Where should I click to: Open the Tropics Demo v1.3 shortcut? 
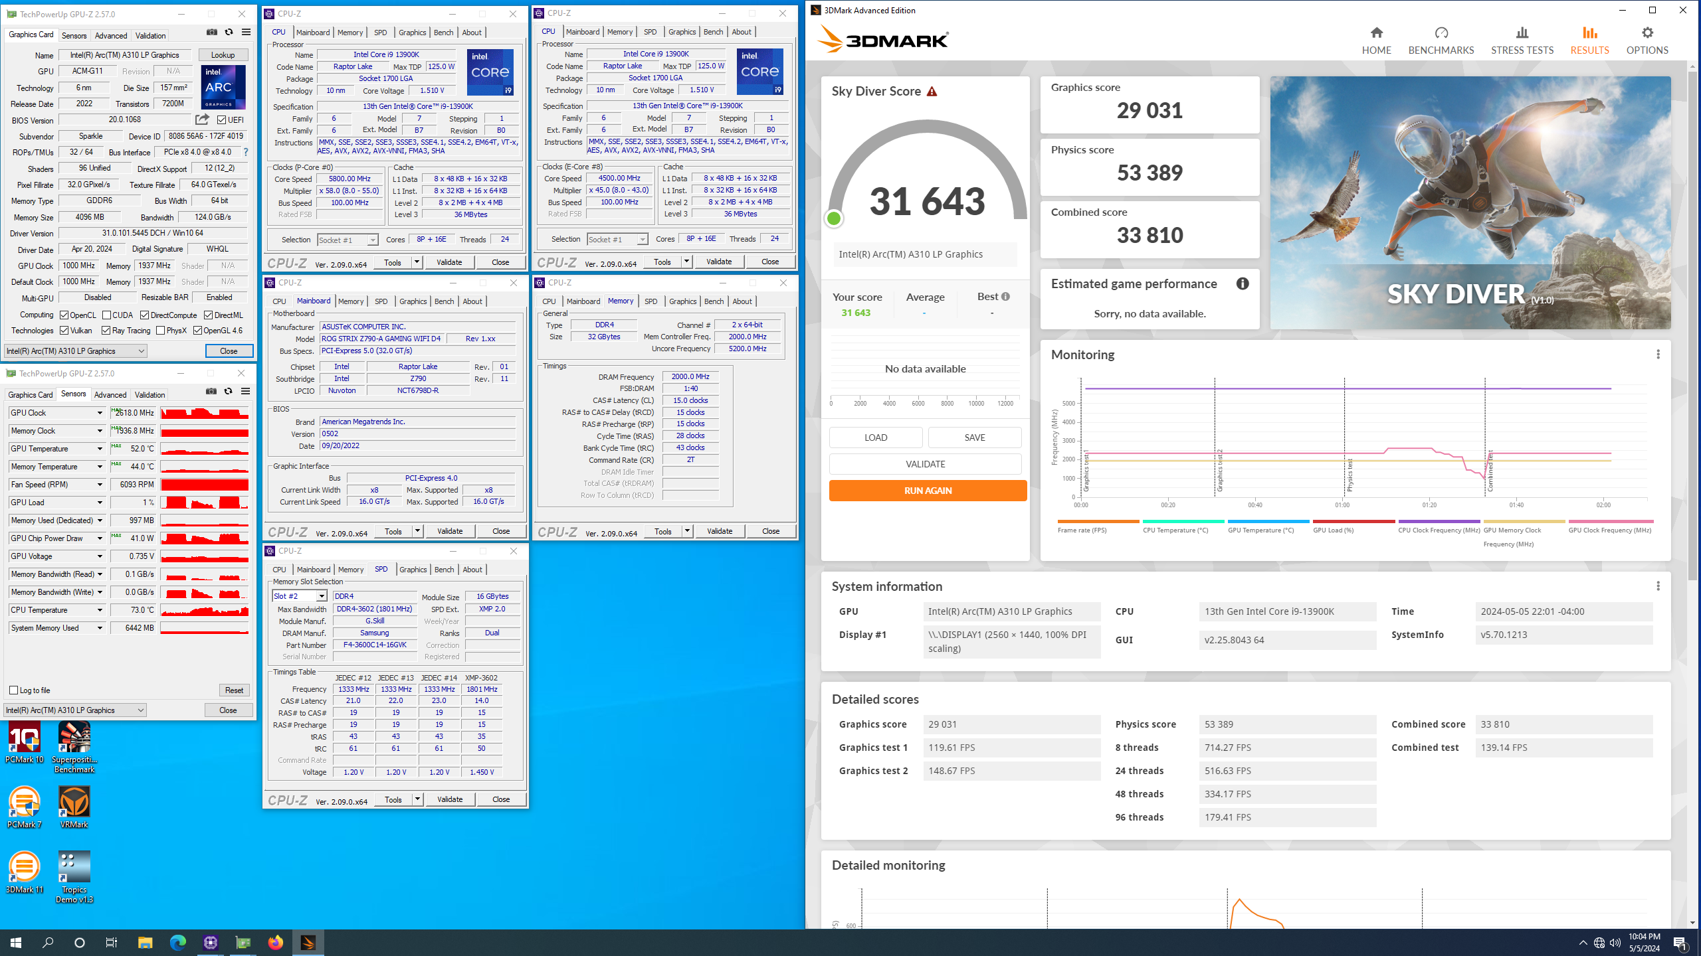74,878
